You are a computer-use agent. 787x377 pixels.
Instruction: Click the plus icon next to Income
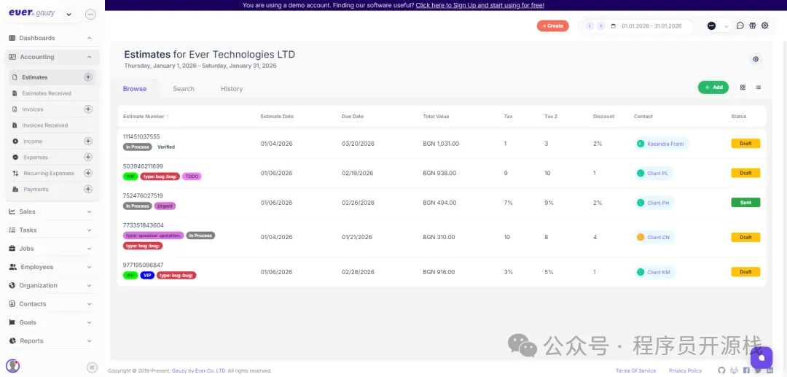(88, 141)
